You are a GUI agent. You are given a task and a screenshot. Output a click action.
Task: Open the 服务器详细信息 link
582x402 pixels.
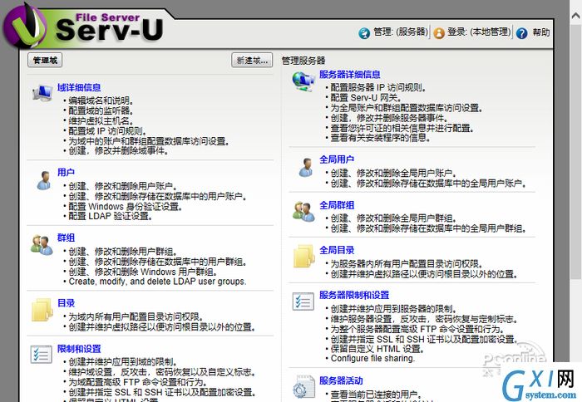350,75
